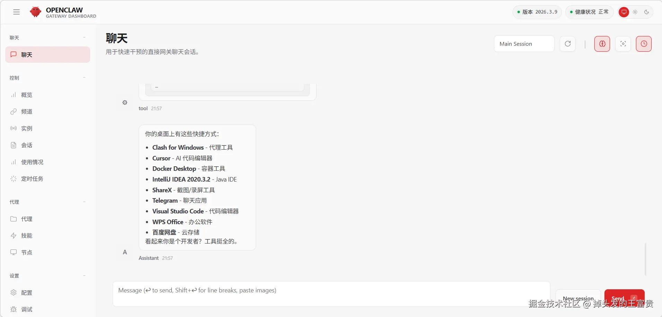
Task: Toggle focus mode frame icon
Action: [x=623, y=44]
